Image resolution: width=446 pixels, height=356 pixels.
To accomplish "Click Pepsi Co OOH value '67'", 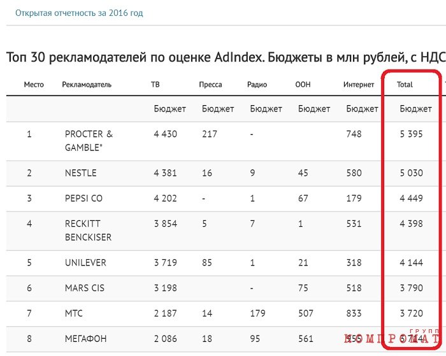I will click(x=303, y=198).
